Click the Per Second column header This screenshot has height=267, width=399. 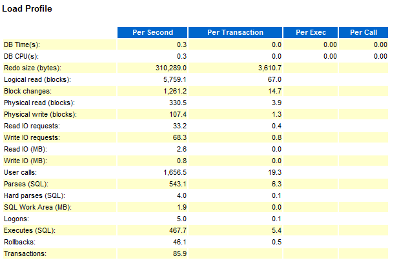152,32
